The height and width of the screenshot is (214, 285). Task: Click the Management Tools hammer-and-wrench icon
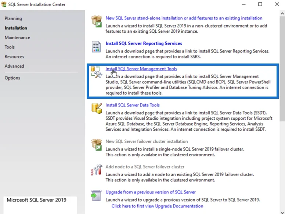(96, 72)
